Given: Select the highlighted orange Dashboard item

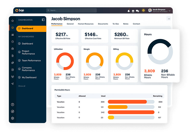Looking at the screenshot, I should (31, 29).
